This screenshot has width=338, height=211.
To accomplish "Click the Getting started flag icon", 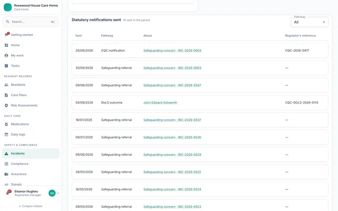I will pyautogui.click(x=6, y=35).
